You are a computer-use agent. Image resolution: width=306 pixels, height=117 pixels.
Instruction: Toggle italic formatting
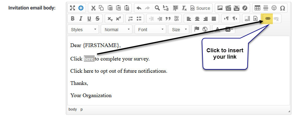(x=81, y=19)
